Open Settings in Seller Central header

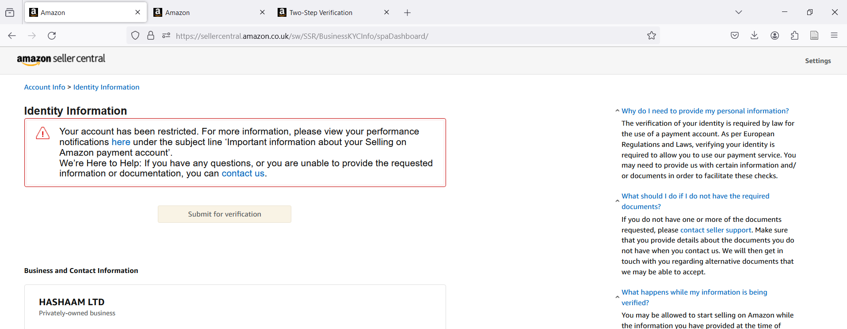click(x=818, y=61)
